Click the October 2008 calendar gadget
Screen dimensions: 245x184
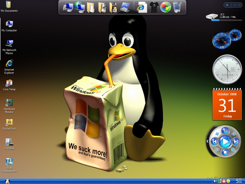pos(227,104)
